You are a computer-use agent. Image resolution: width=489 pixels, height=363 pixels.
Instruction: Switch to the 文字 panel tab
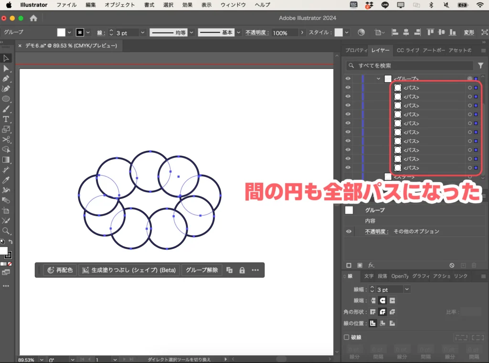369,276
